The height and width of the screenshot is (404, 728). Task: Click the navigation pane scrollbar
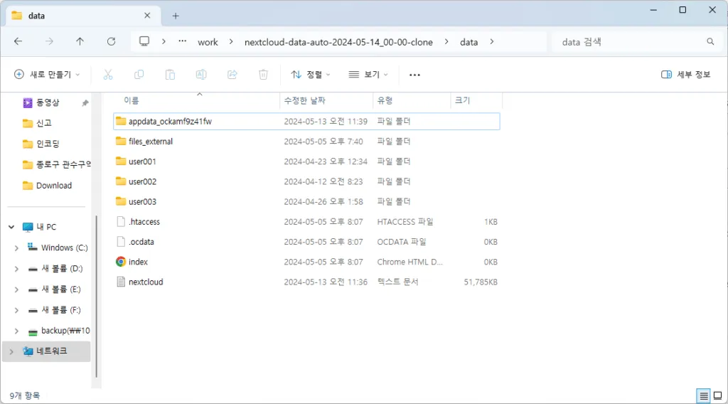(x=96, y=297)
